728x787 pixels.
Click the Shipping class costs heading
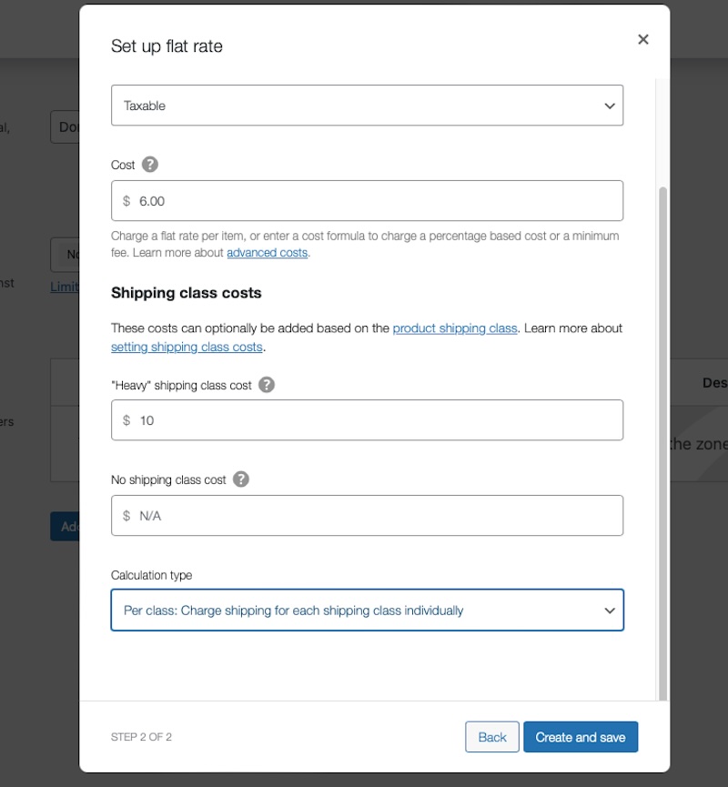coord(187,293)
